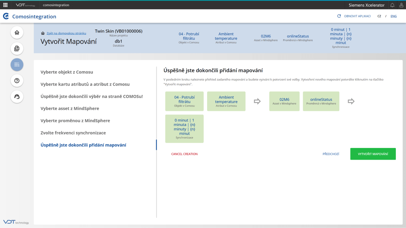
Task: Open the help question mark icon
Action: [x=17, y=81]
